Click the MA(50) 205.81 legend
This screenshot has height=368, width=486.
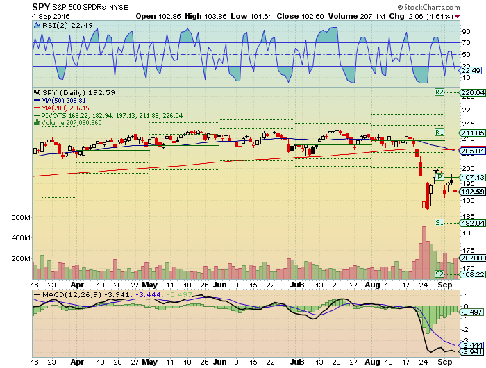pos(60,101)
